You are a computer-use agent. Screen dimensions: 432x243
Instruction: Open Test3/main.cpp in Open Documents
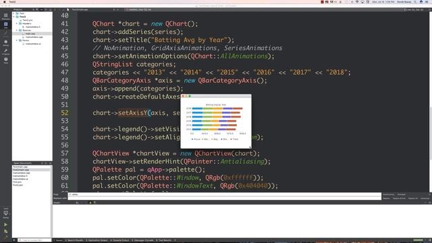[21, 170]
